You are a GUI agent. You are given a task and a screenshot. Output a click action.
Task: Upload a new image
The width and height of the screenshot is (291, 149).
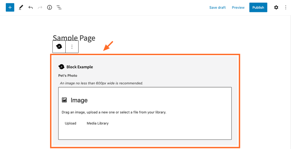click(70, 123)
